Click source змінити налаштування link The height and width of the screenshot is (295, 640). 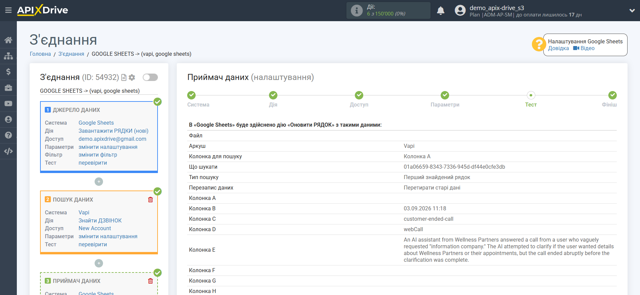[x=108, y=147]
